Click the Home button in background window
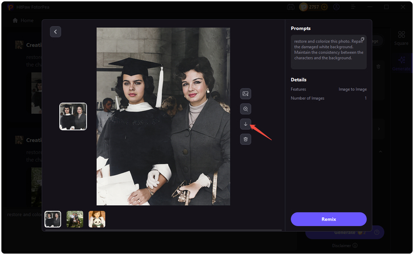 click(23, 20)
